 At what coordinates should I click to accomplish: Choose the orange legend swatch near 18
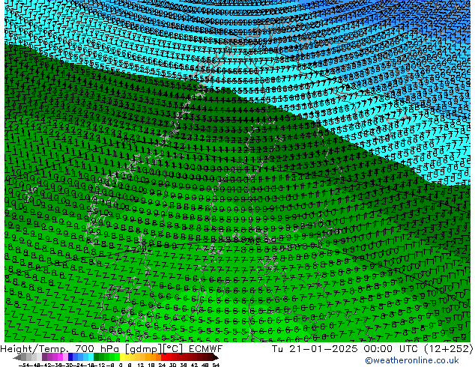click(x=152, y=358)
